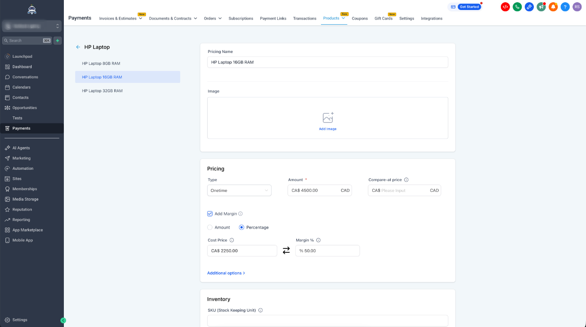Click info icon next to Compare-at price
The width and height of the screenshot is (586, 327).
pyautogui.click(x=406, y=180)
